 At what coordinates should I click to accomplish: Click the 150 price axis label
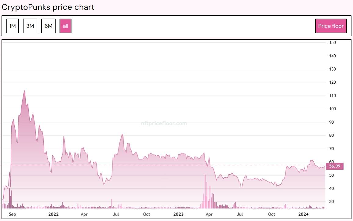332,42
